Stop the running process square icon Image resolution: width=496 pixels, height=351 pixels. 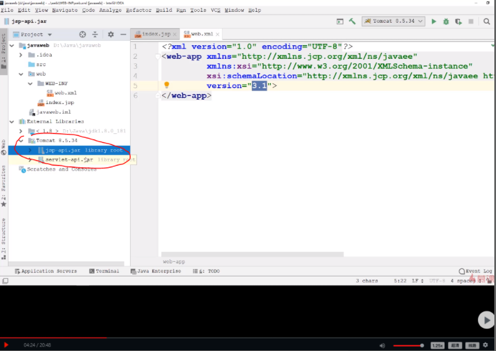click(471, 21)
